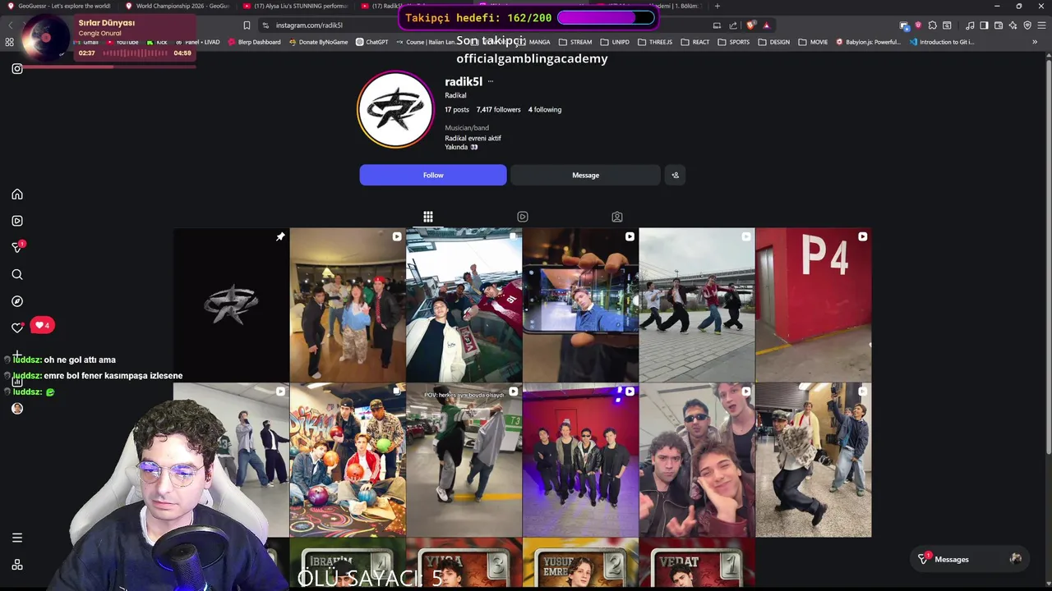1052x591 pixels.
Task: Open a new browser tab
Action: tap(717, 6)
